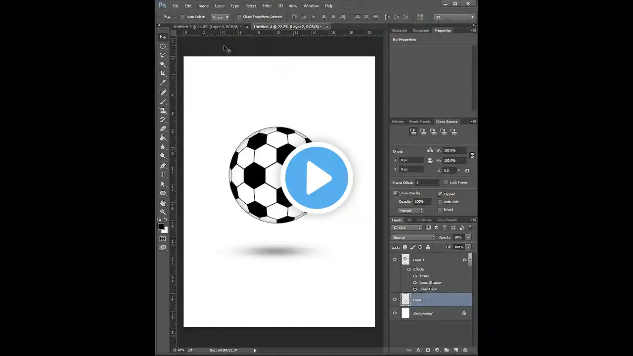Image resolution: width=633 pixels, height=356 pixels.
Task: Select the Horizontal Type tool
Action: 163,175
